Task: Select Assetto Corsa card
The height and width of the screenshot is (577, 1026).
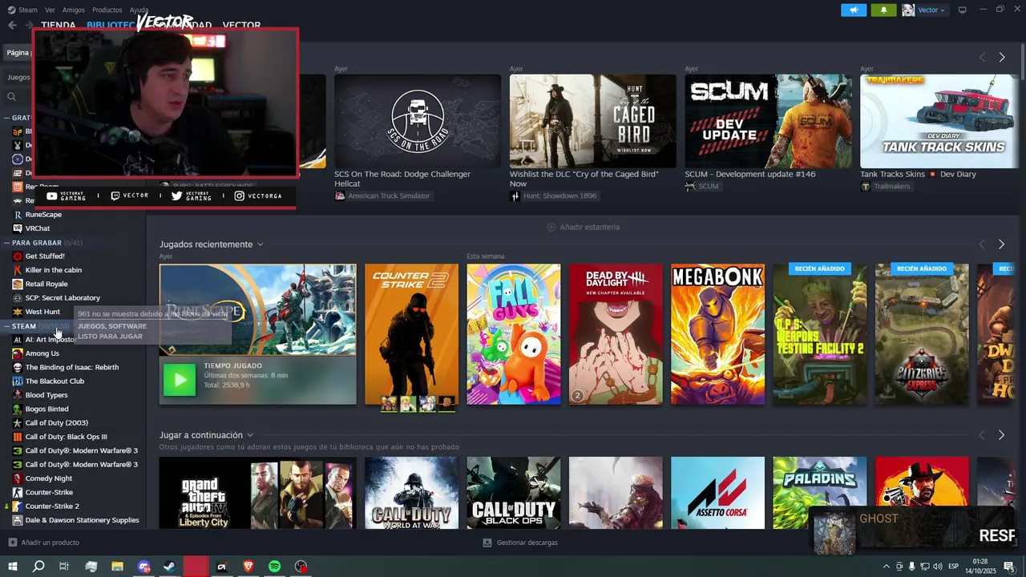Action: coord(717,493)
